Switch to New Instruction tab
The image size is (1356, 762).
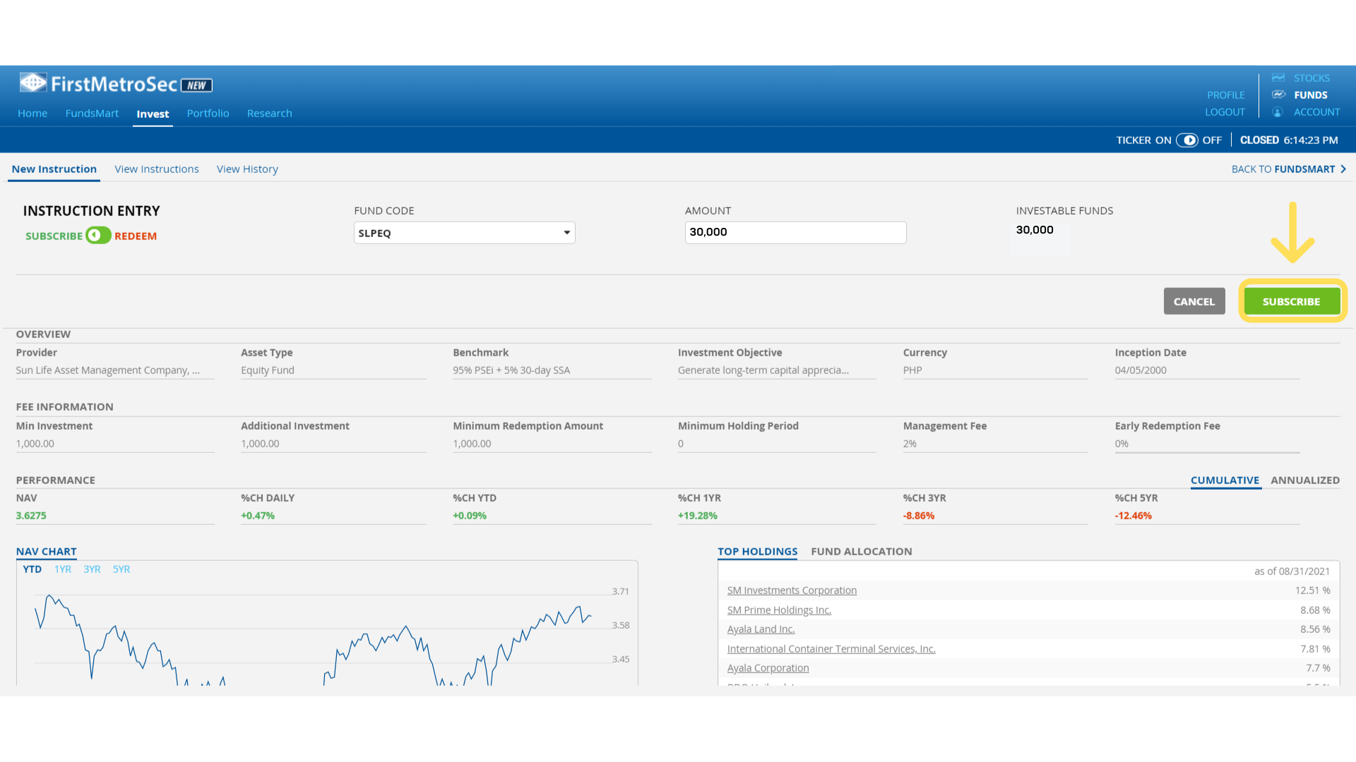tap(54, 169)
